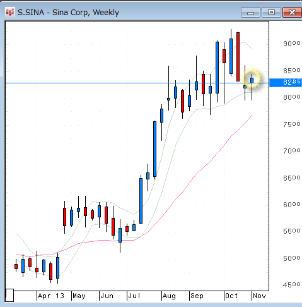Click the 'Jul' time axis label
The width and height of the screenshot is (302, 307).
click(134, 296)
